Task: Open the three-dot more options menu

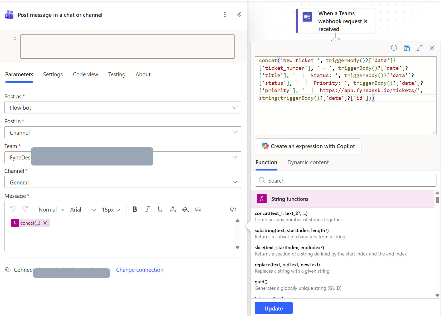Action: point(225,14)
